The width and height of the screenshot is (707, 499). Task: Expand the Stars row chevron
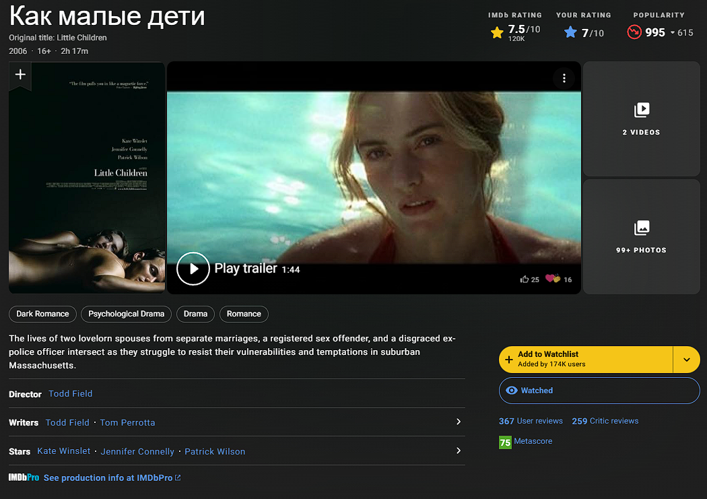coord(458,451)
